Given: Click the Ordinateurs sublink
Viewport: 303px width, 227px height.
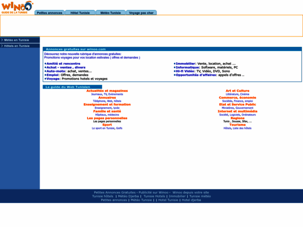Looking at the screenshot, I should (x=248, y=115).
